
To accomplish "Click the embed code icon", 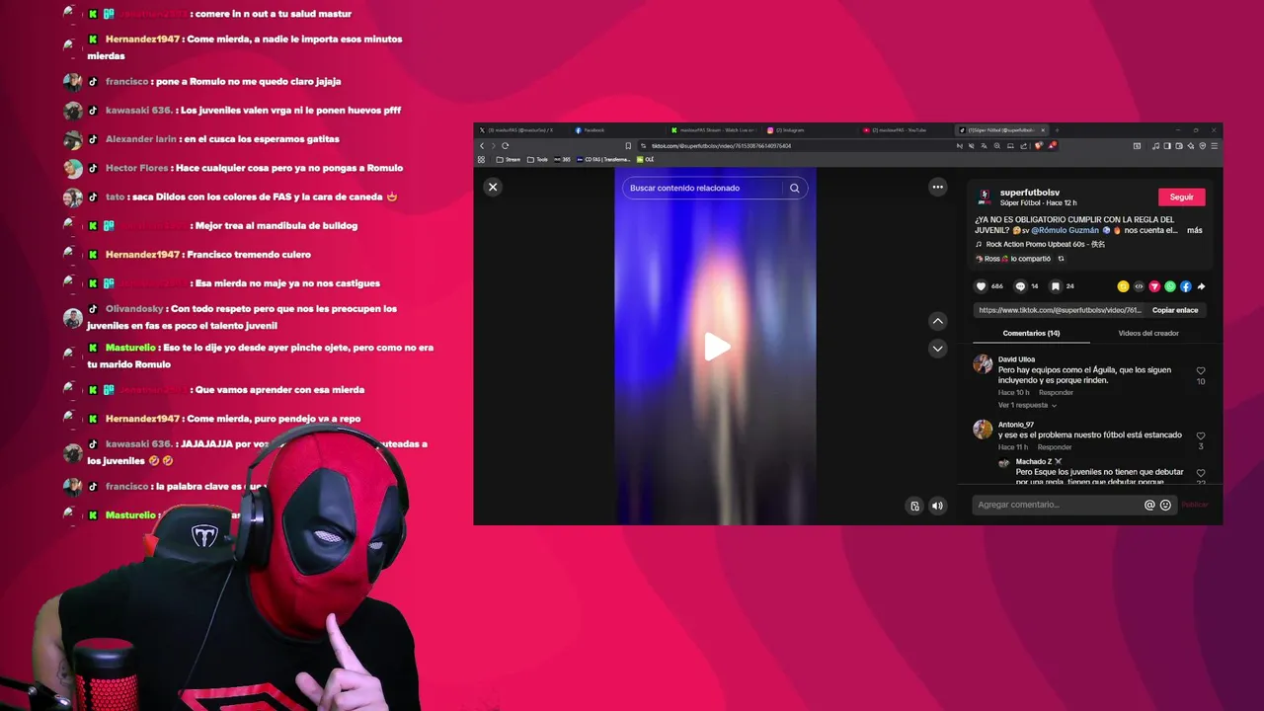I will [1139, 286].
